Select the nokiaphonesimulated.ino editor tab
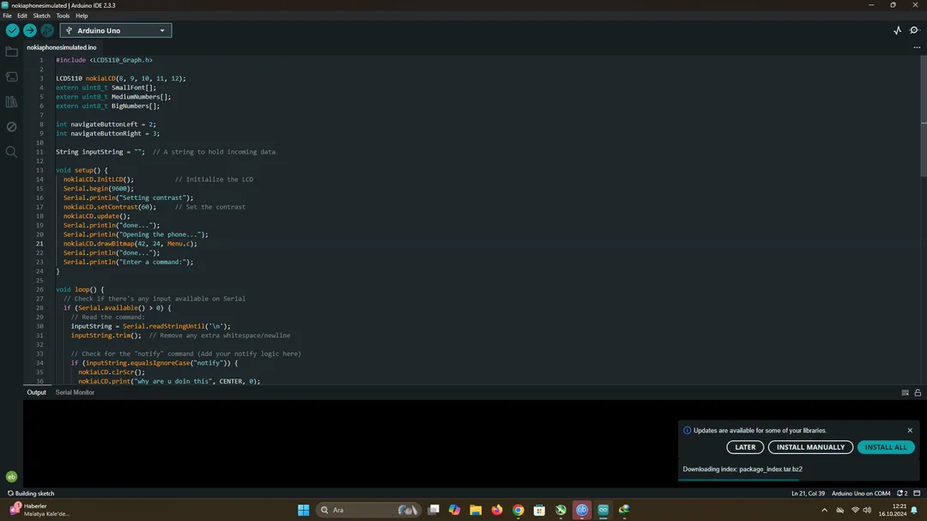 (x=62, y=47)
